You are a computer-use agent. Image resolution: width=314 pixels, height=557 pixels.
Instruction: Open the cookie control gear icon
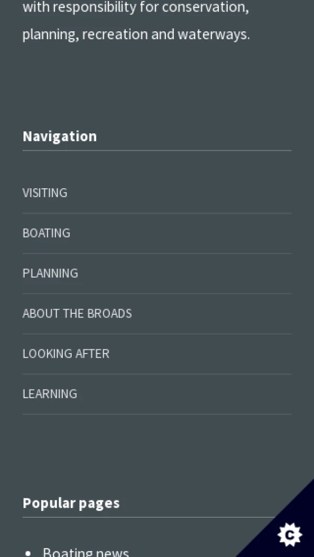coord(289,535)
